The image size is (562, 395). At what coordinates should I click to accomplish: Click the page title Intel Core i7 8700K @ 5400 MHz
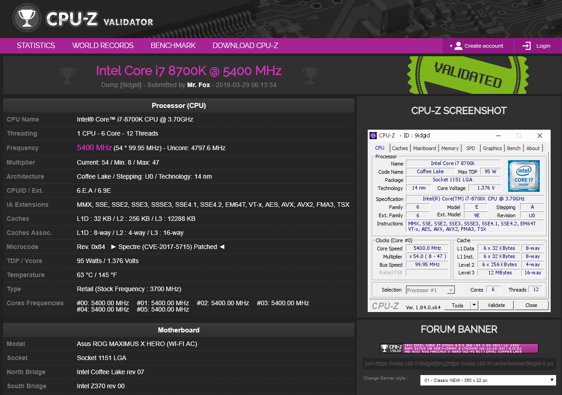coord(189,71)
